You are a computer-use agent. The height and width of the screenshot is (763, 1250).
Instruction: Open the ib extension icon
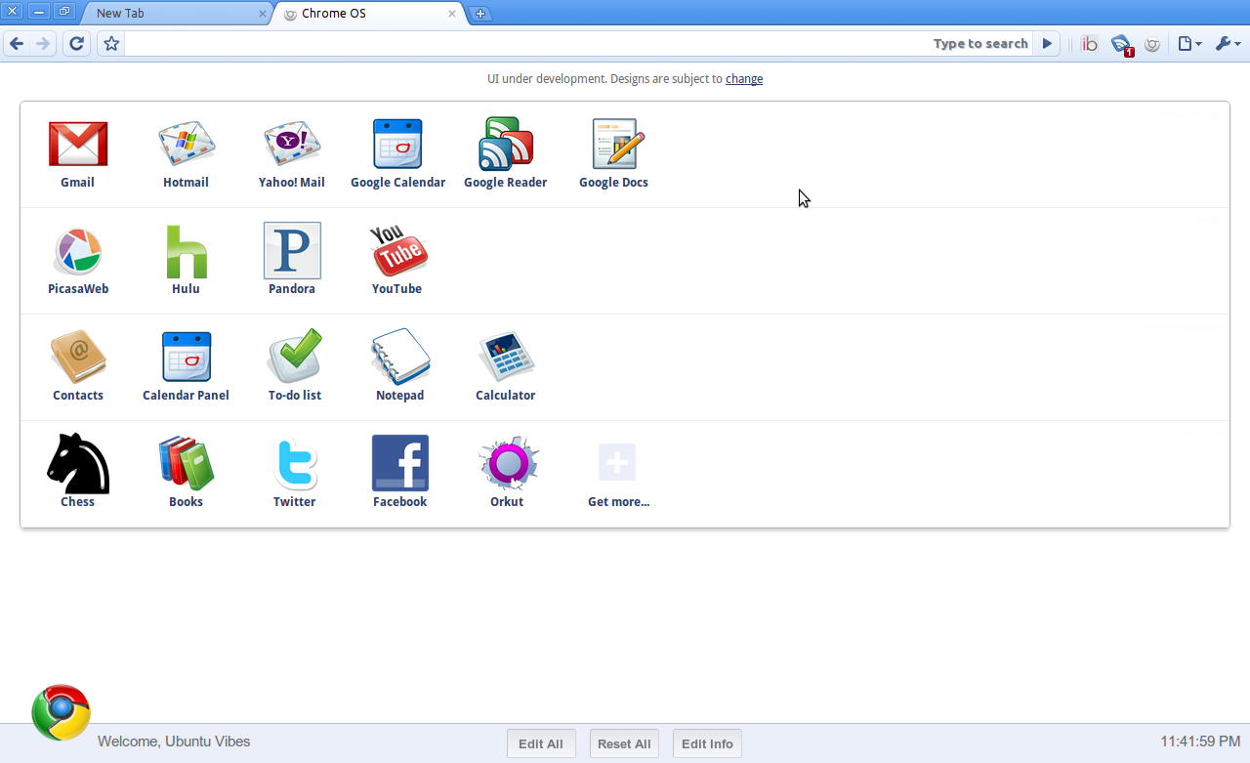click(1090, 44)
